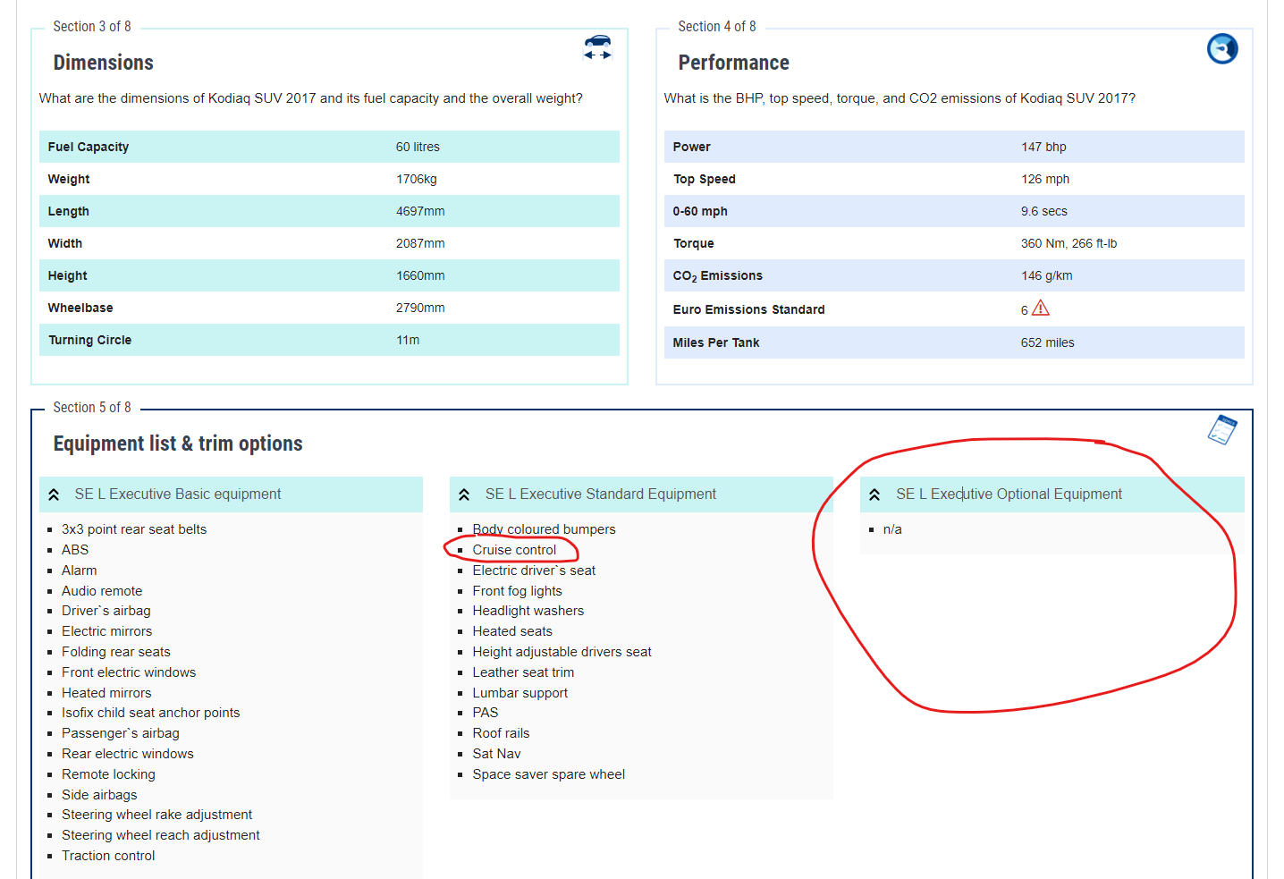Click the '652 miles' value
This screenshot has height=879, width=1284.
[x=1047, y=342]
